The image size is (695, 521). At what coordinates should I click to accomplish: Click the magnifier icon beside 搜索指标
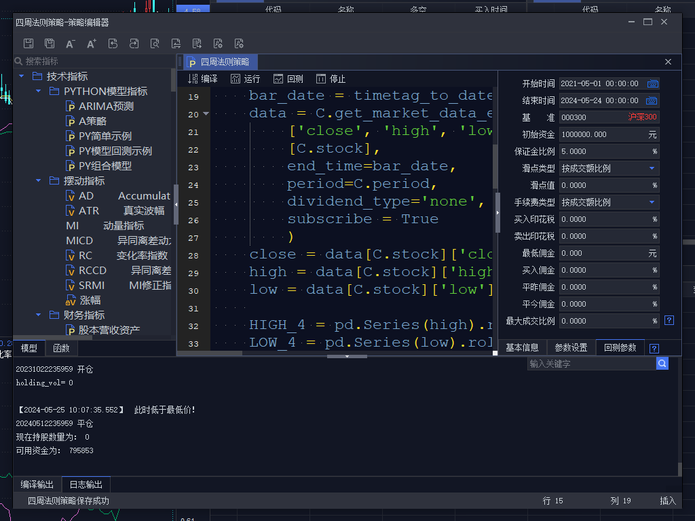(18, 61)
